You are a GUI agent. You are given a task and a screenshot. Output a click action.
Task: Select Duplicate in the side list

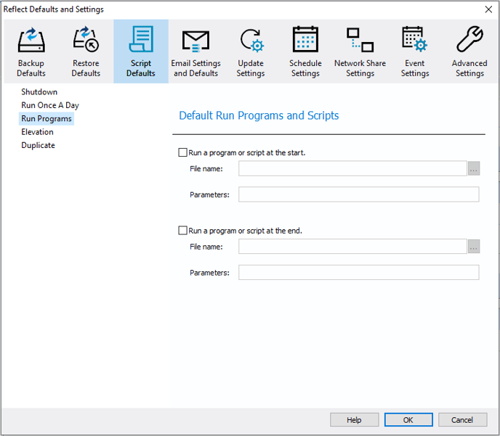[38, 145]
